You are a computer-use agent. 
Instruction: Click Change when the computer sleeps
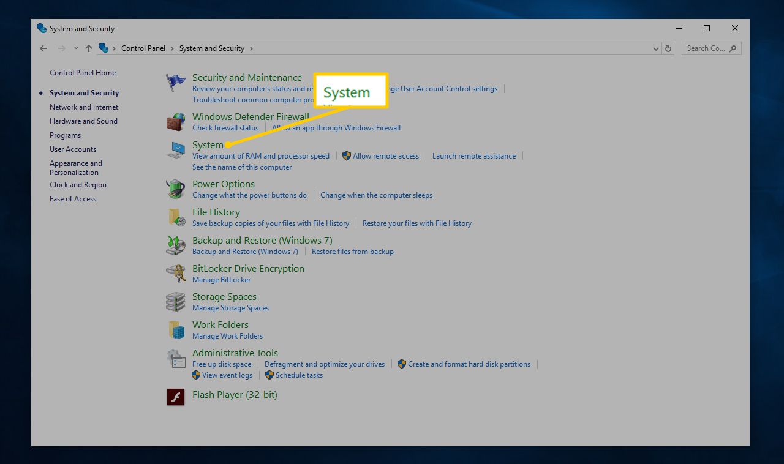coord(376,195)
